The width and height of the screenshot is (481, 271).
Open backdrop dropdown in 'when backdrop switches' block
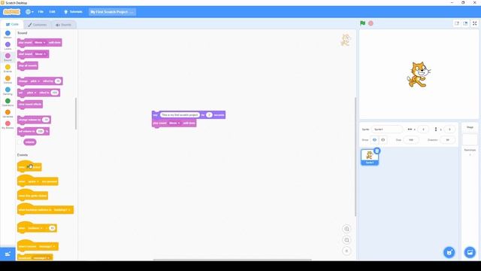pos(62,210)
